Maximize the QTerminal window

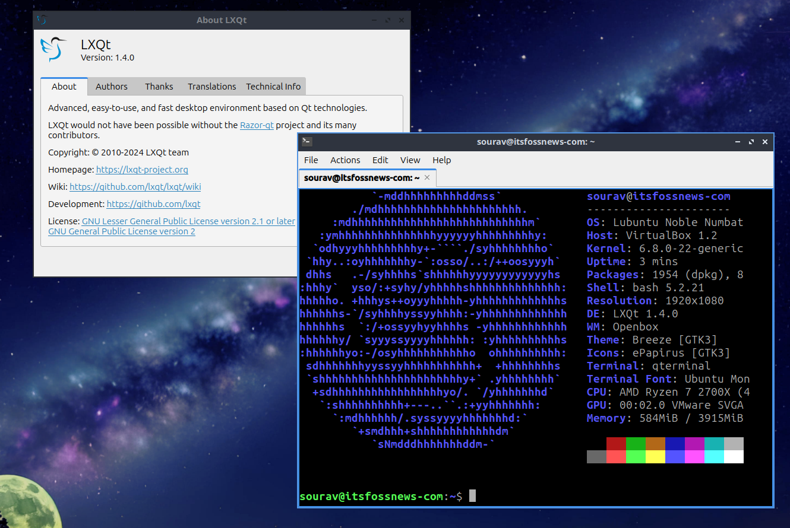pyautogui.click(x=751, y=142)
